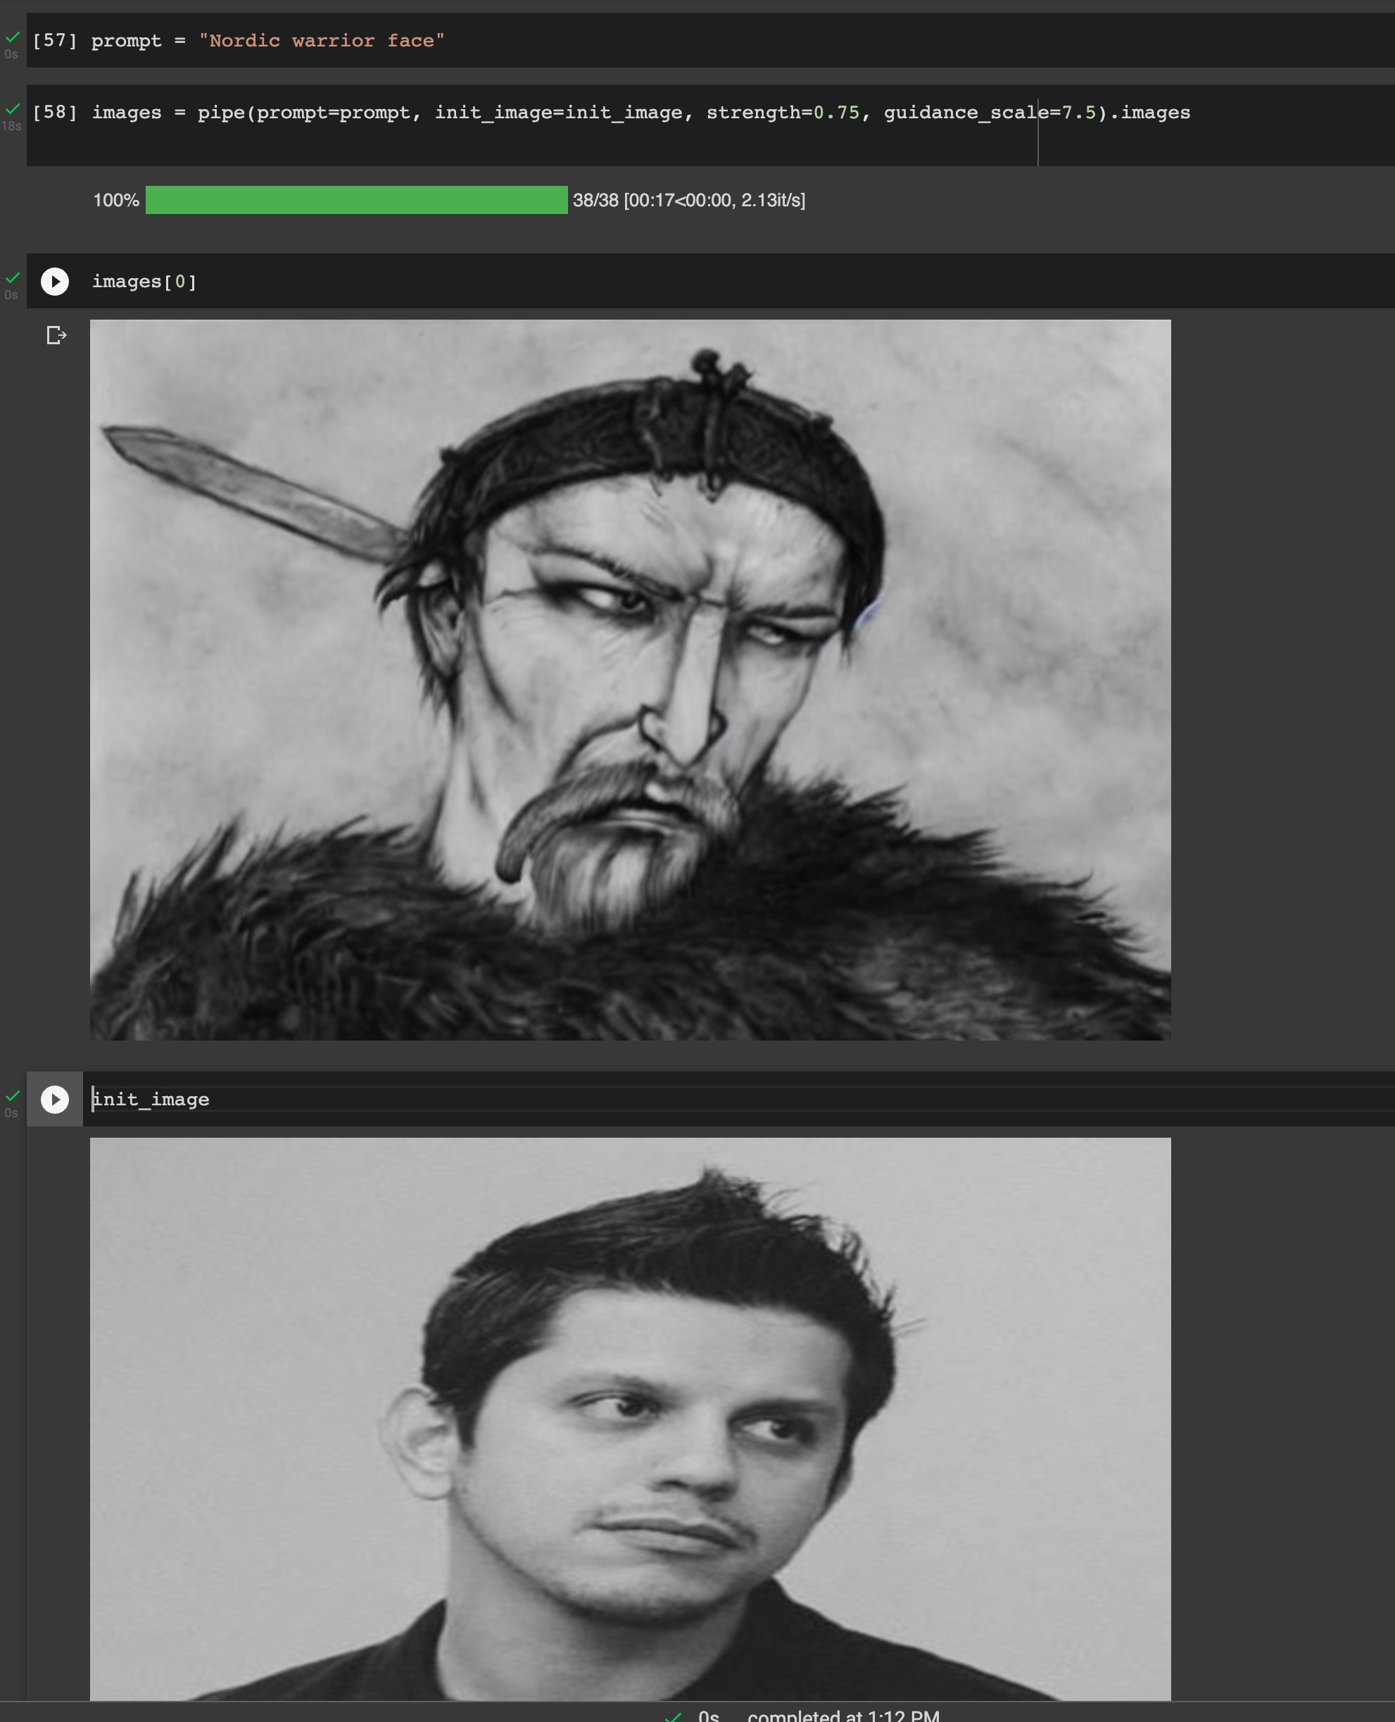Click the output actions icon beside warrior image

56,335
